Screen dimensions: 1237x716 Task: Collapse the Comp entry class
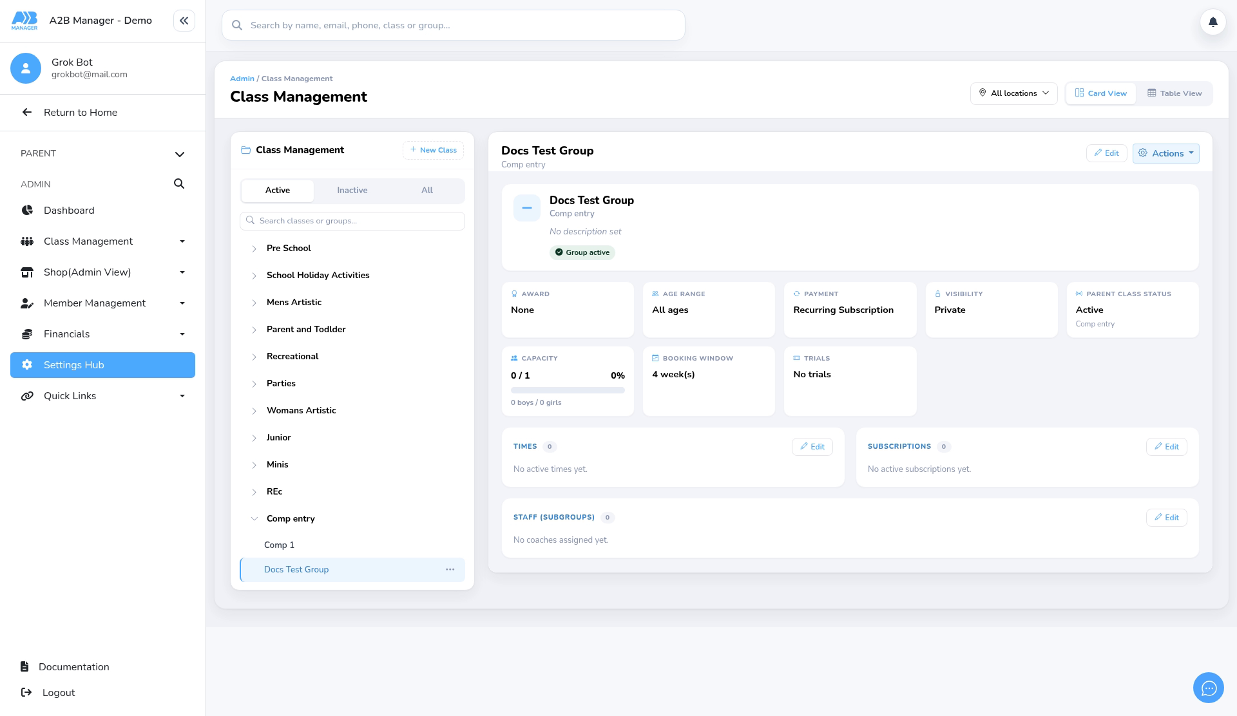254,519
